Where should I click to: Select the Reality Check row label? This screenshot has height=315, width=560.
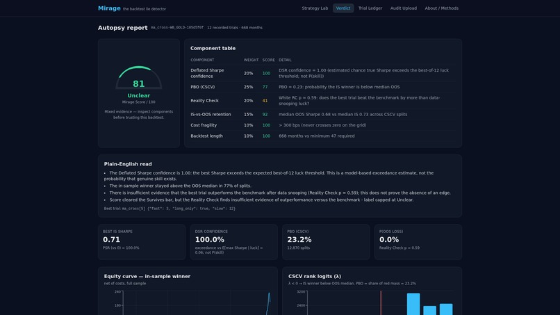204,101
